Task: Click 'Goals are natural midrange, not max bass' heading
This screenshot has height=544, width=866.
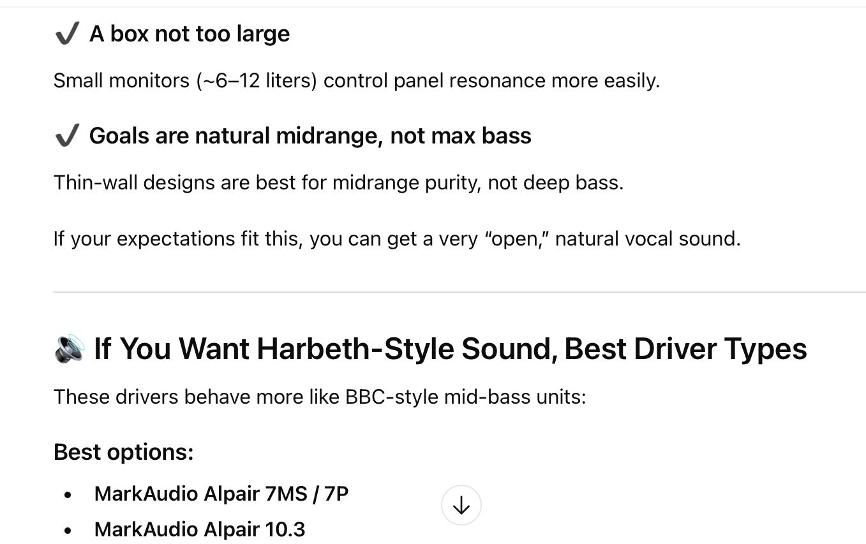Action: click(x=310, y=136)
